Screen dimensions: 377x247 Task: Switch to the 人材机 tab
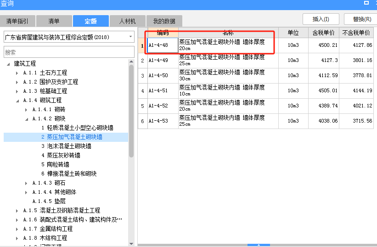[128, 21]
